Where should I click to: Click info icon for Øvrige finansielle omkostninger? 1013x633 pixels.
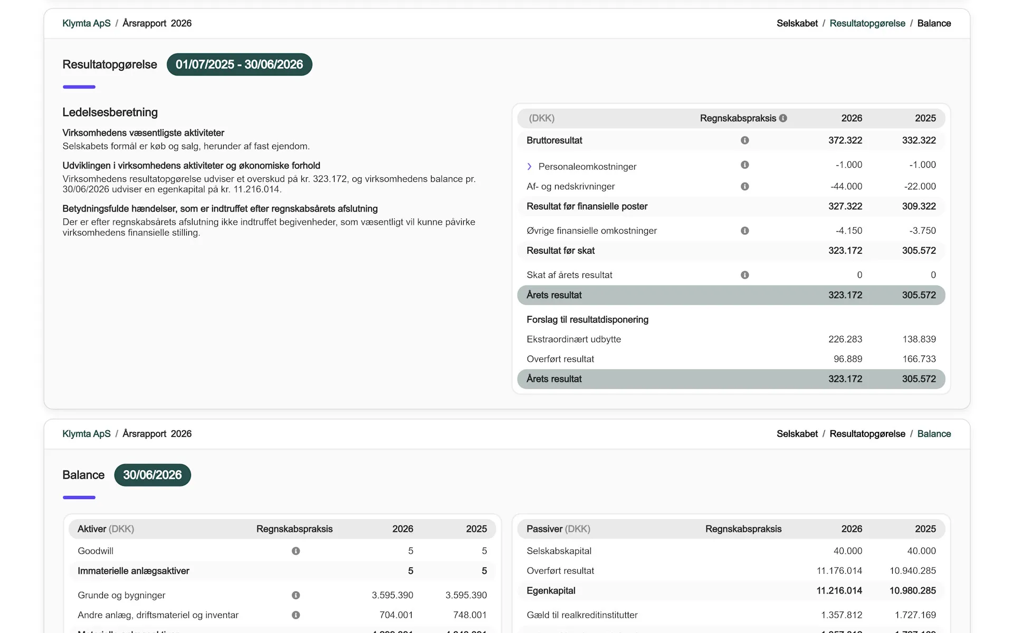[x=744, y=231]
